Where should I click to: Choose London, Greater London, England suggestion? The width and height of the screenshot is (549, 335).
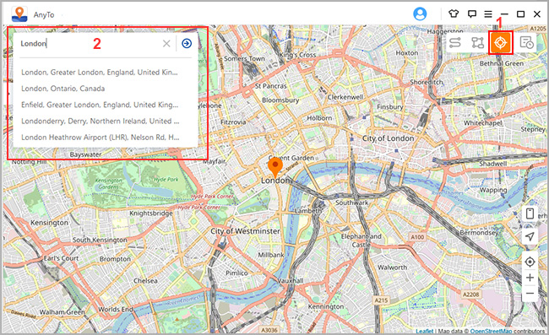[x=100, y=73]
